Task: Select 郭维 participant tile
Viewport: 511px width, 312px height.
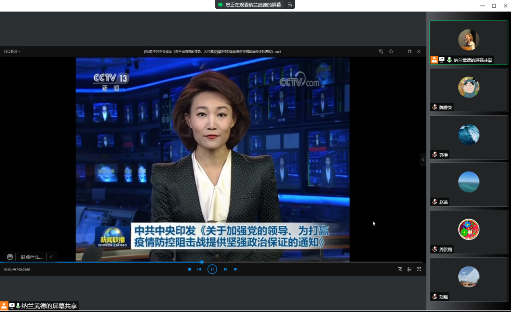Action: click(x=469, y=137)
